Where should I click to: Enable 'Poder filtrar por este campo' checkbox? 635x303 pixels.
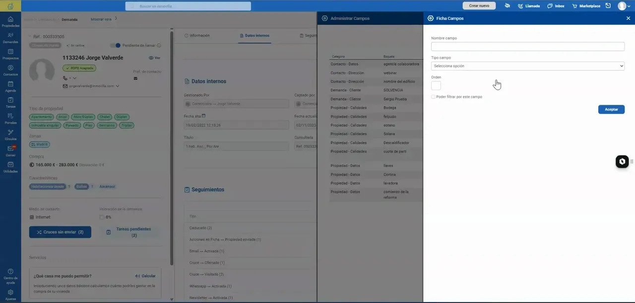(x=433, y=97)
